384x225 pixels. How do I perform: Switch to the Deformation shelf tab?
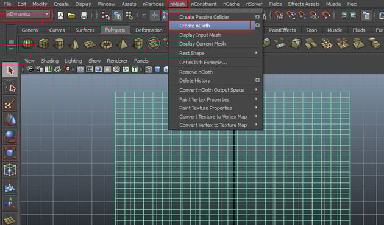[x=149, y=30]
